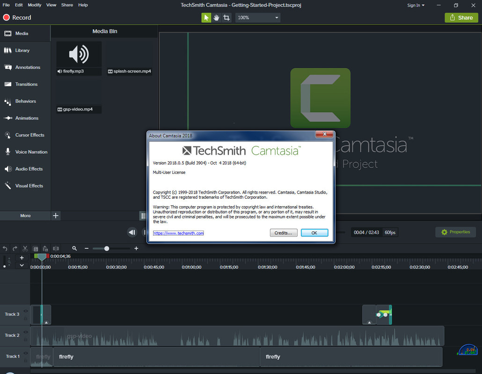
Task: Click the 60fps frame rate indicator
Action: point(390,232)
